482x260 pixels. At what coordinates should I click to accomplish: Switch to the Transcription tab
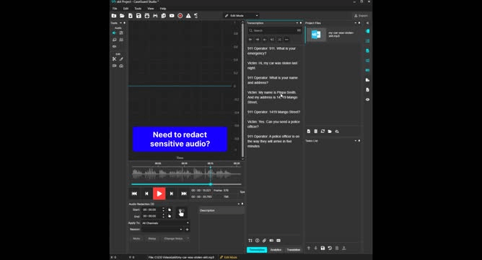257,250
